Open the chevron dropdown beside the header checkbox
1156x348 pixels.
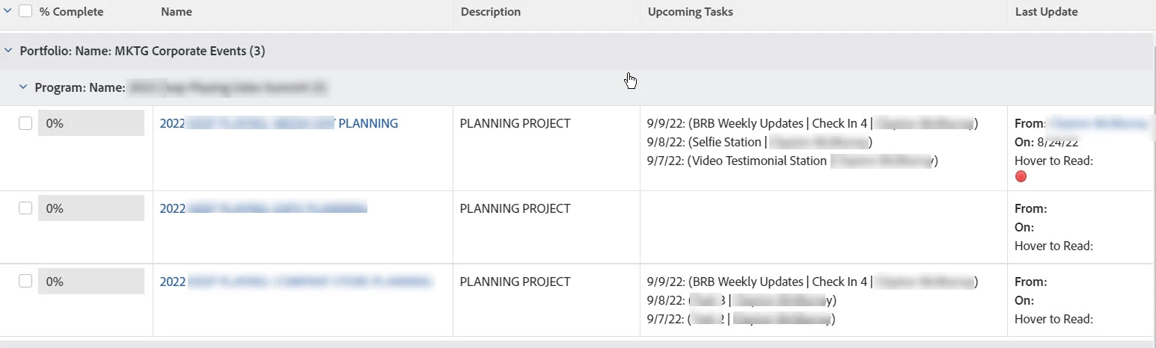point(8,11)
